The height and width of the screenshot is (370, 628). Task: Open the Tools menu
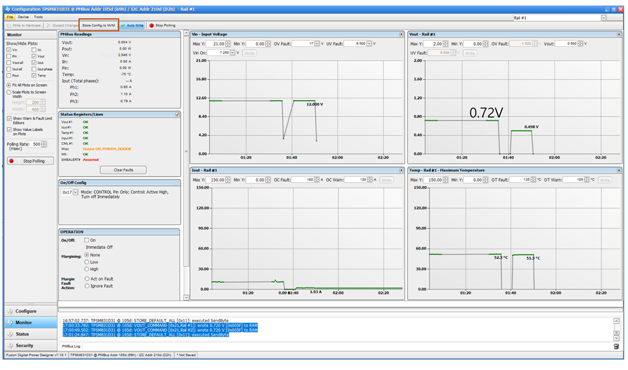[38, 17]
